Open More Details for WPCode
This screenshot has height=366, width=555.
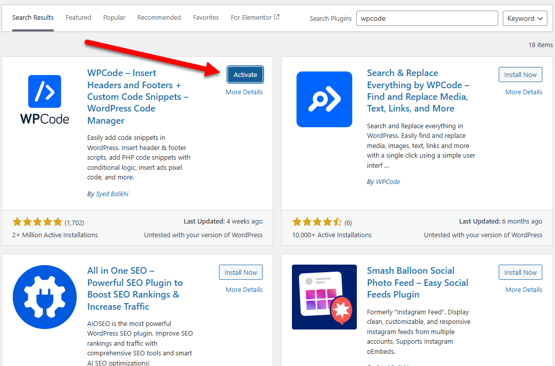244,92
